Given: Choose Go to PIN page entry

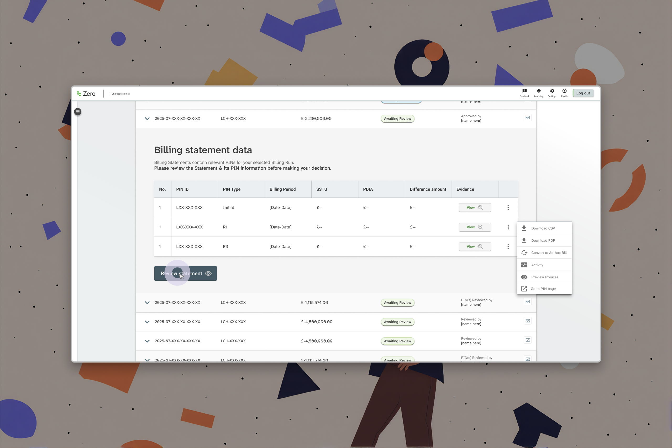Looking at the screenshot, I should (543, 289).
